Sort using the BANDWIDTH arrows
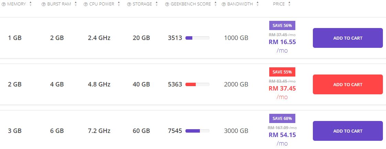Viewport: 386px width, 149px height. point(258,4)
